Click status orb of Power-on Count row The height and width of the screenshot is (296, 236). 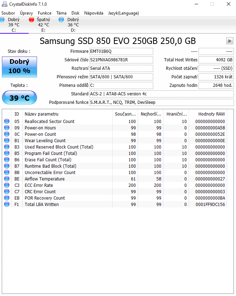7,134
